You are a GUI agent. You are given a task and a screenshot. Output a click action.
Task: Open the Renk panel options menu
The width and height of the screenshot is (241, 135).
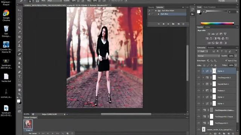[237, 7]
